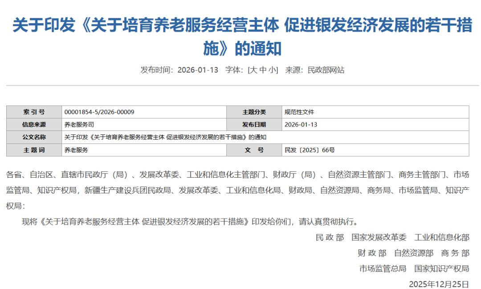Click the signing date 2025年12月25日
Image resolution: width=481 pixels, height=289 pixels.
[439, 284]
